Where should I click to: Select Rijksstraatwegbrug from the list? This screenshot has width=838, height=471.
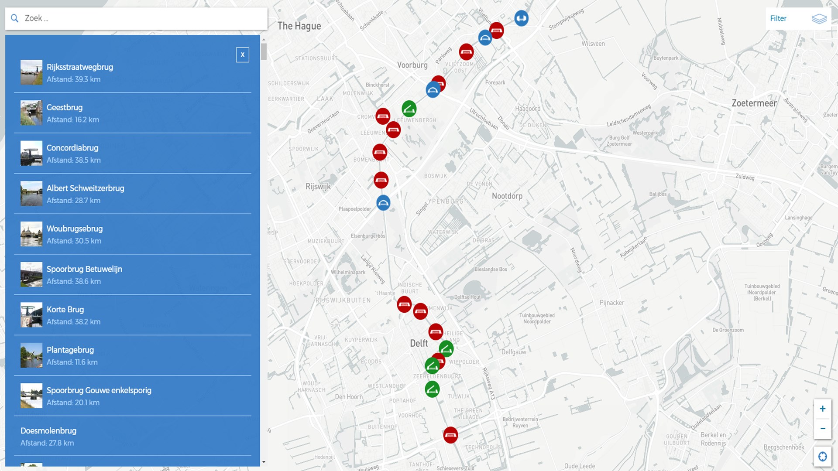pos(80,67)
